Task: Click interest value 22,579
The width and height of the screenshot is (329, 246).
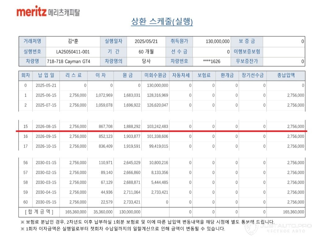Action: pyautogui.click(x=106, y=202)
